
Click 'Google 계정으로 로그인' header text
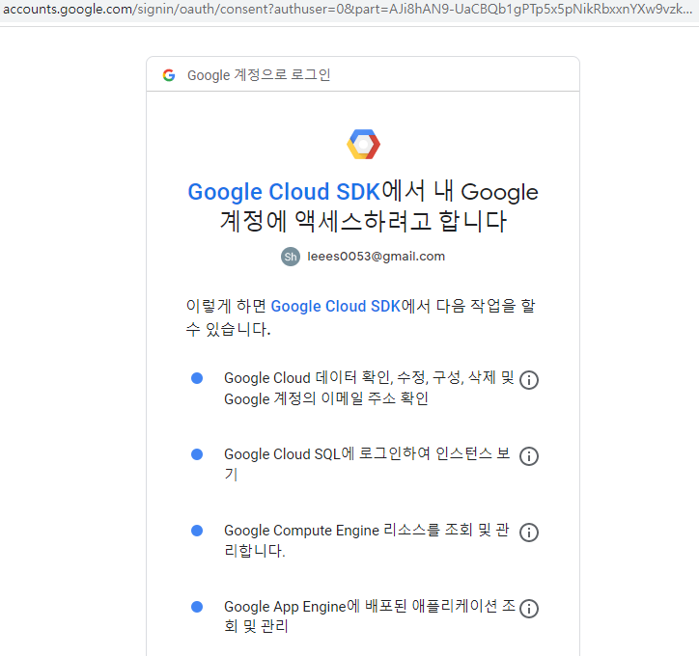click(259, 75)
